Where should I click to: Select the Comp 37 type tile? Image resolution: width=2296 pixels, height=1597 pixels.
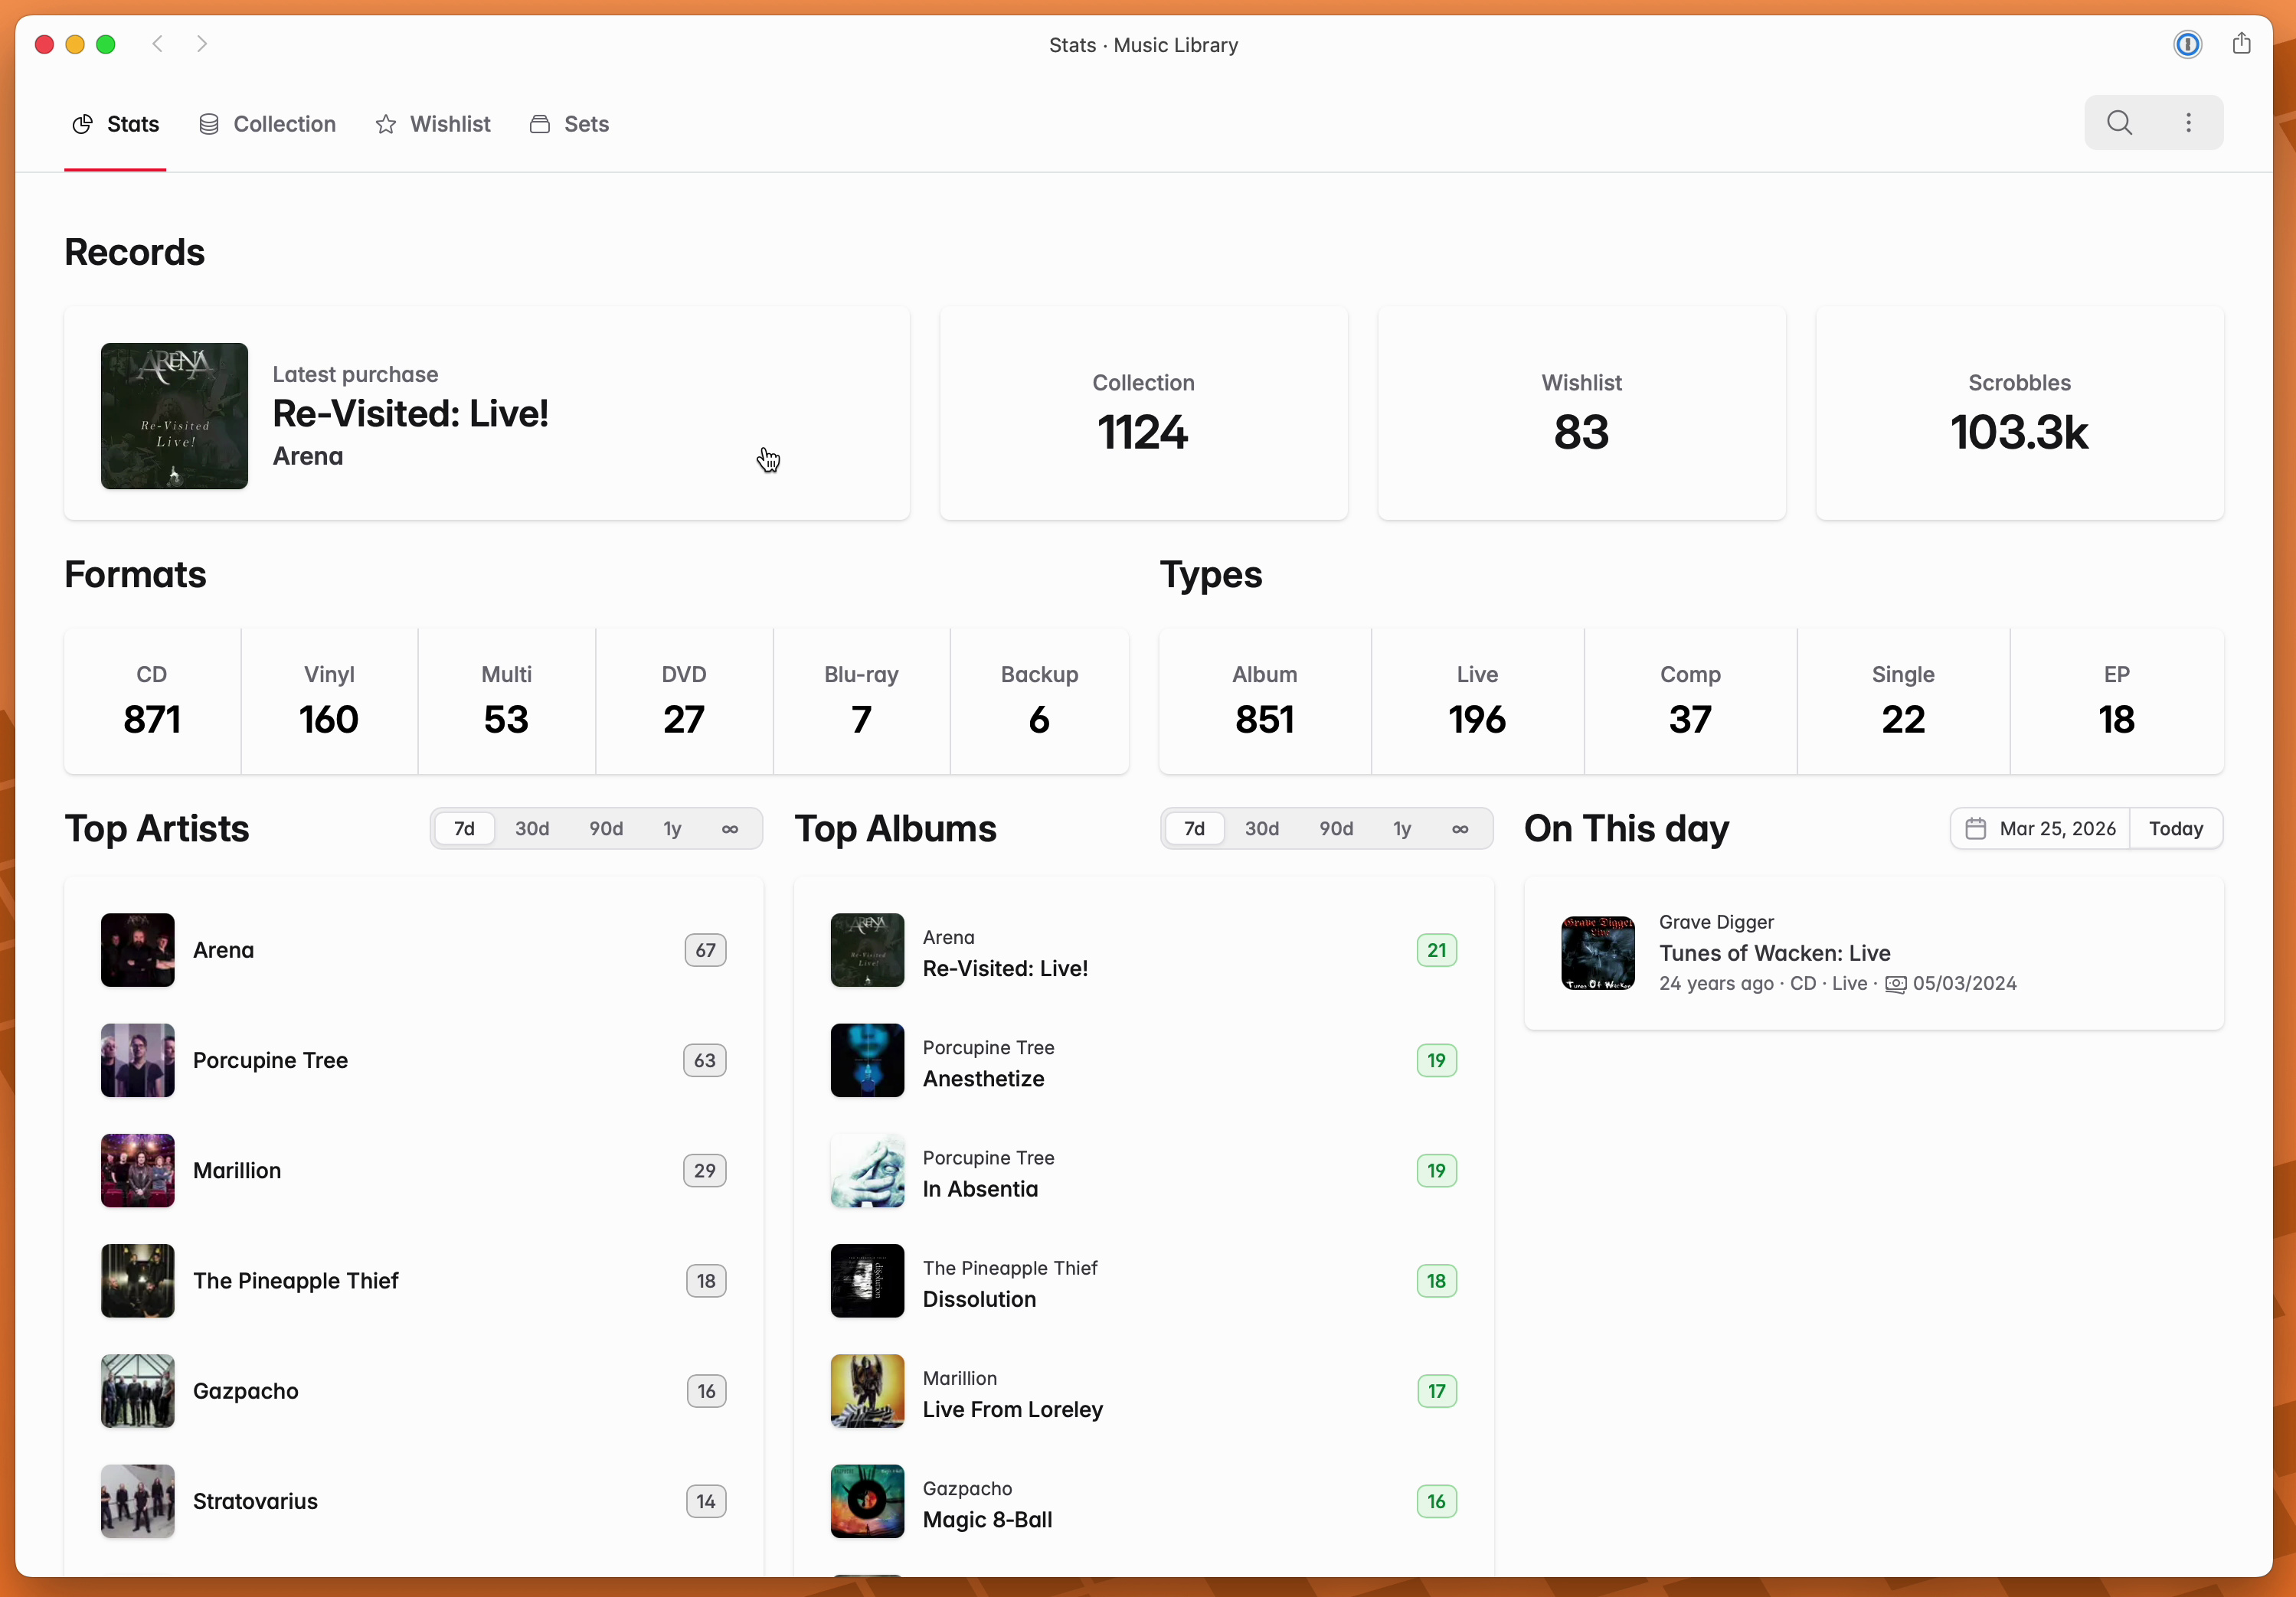(1690, 701)
